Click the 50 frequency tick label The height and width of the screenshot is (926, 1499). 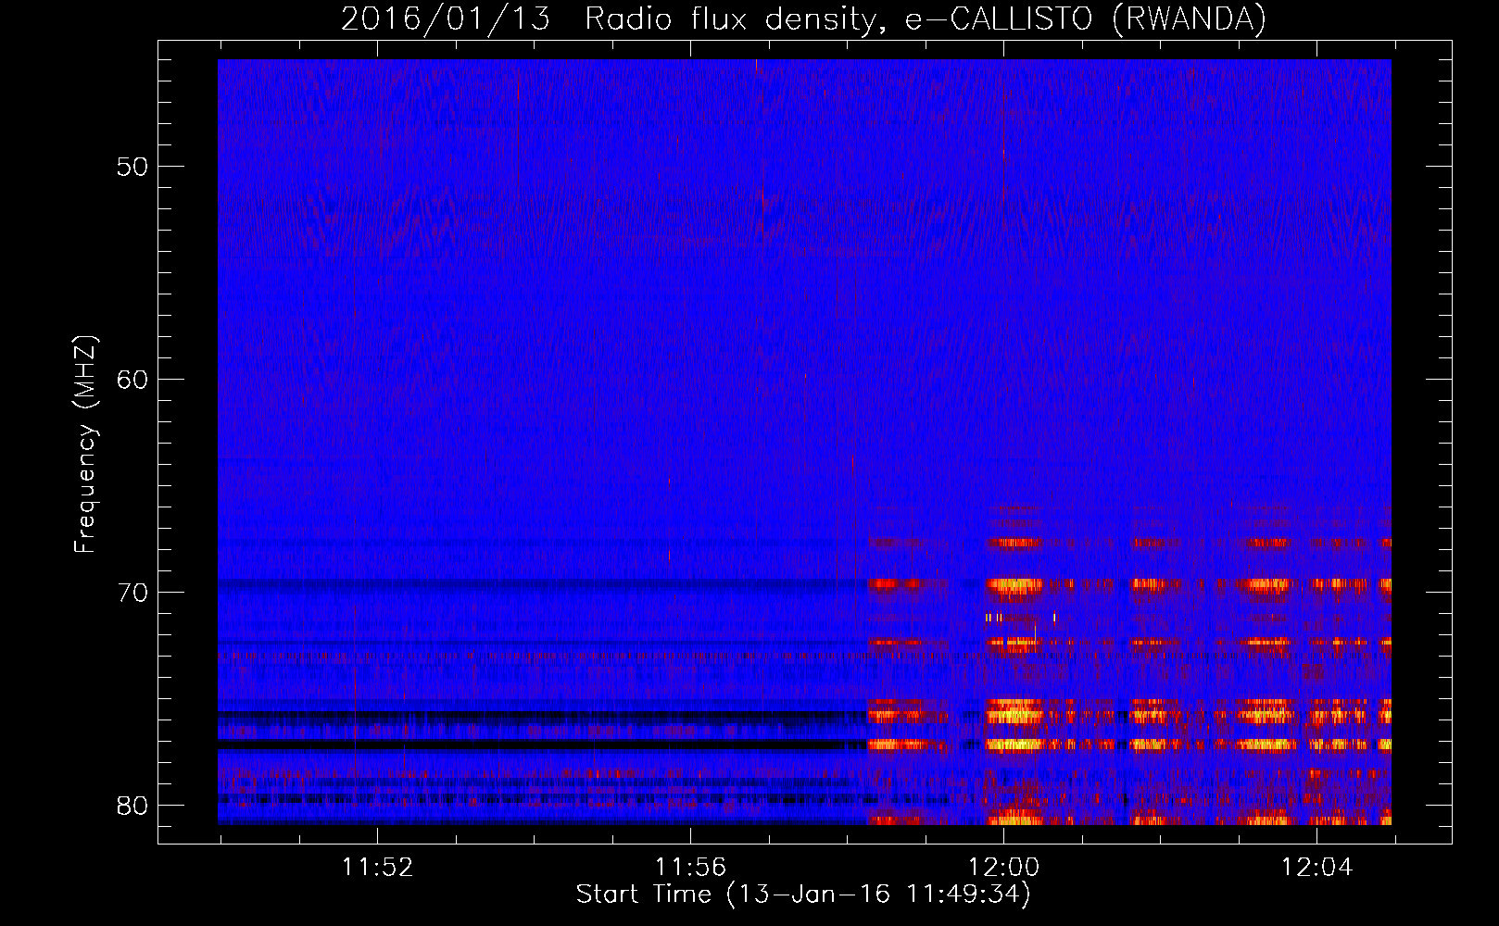click(132, 167)
